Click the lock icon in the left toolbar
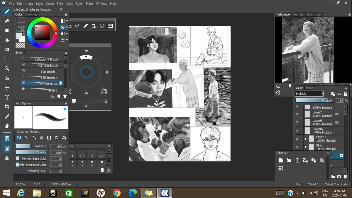The image size is (352, 198). [x=7, y=158]
